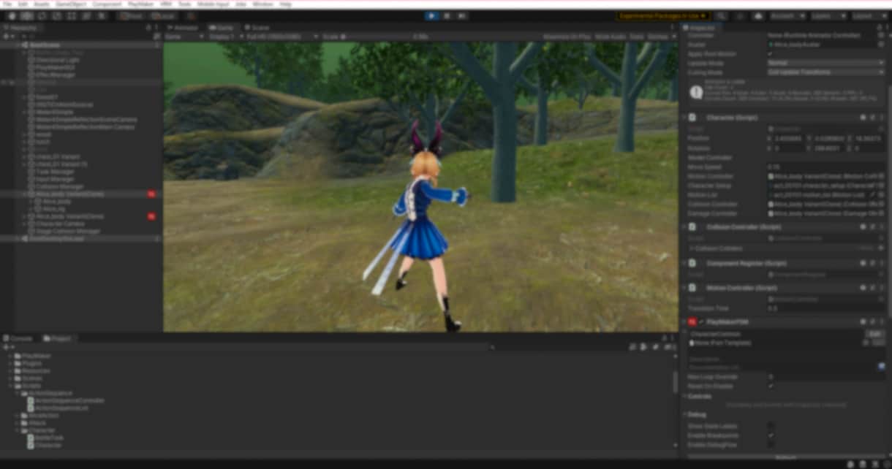This screenshot has width=892, height=469.
Task: Click the Pause button next to Play
Action: tap(447, 15)
